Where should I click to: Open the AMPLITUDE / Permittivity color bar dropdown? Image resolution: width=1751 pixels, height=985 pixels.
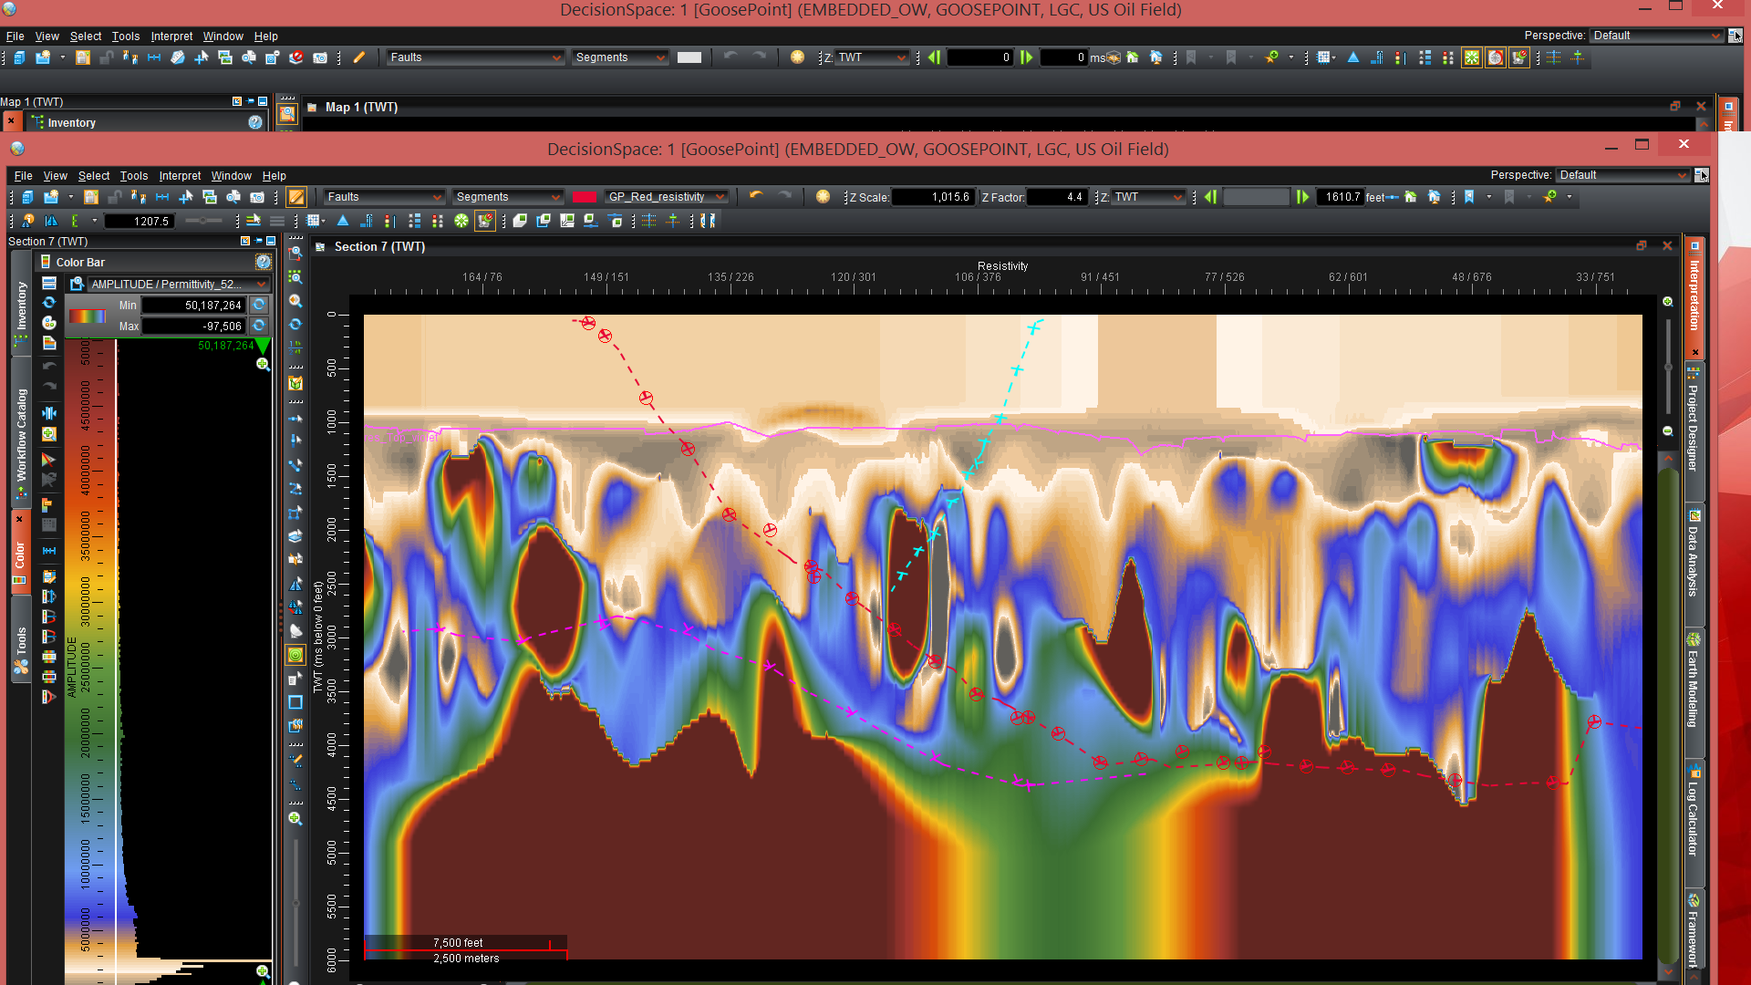click(x=178, y=285)
